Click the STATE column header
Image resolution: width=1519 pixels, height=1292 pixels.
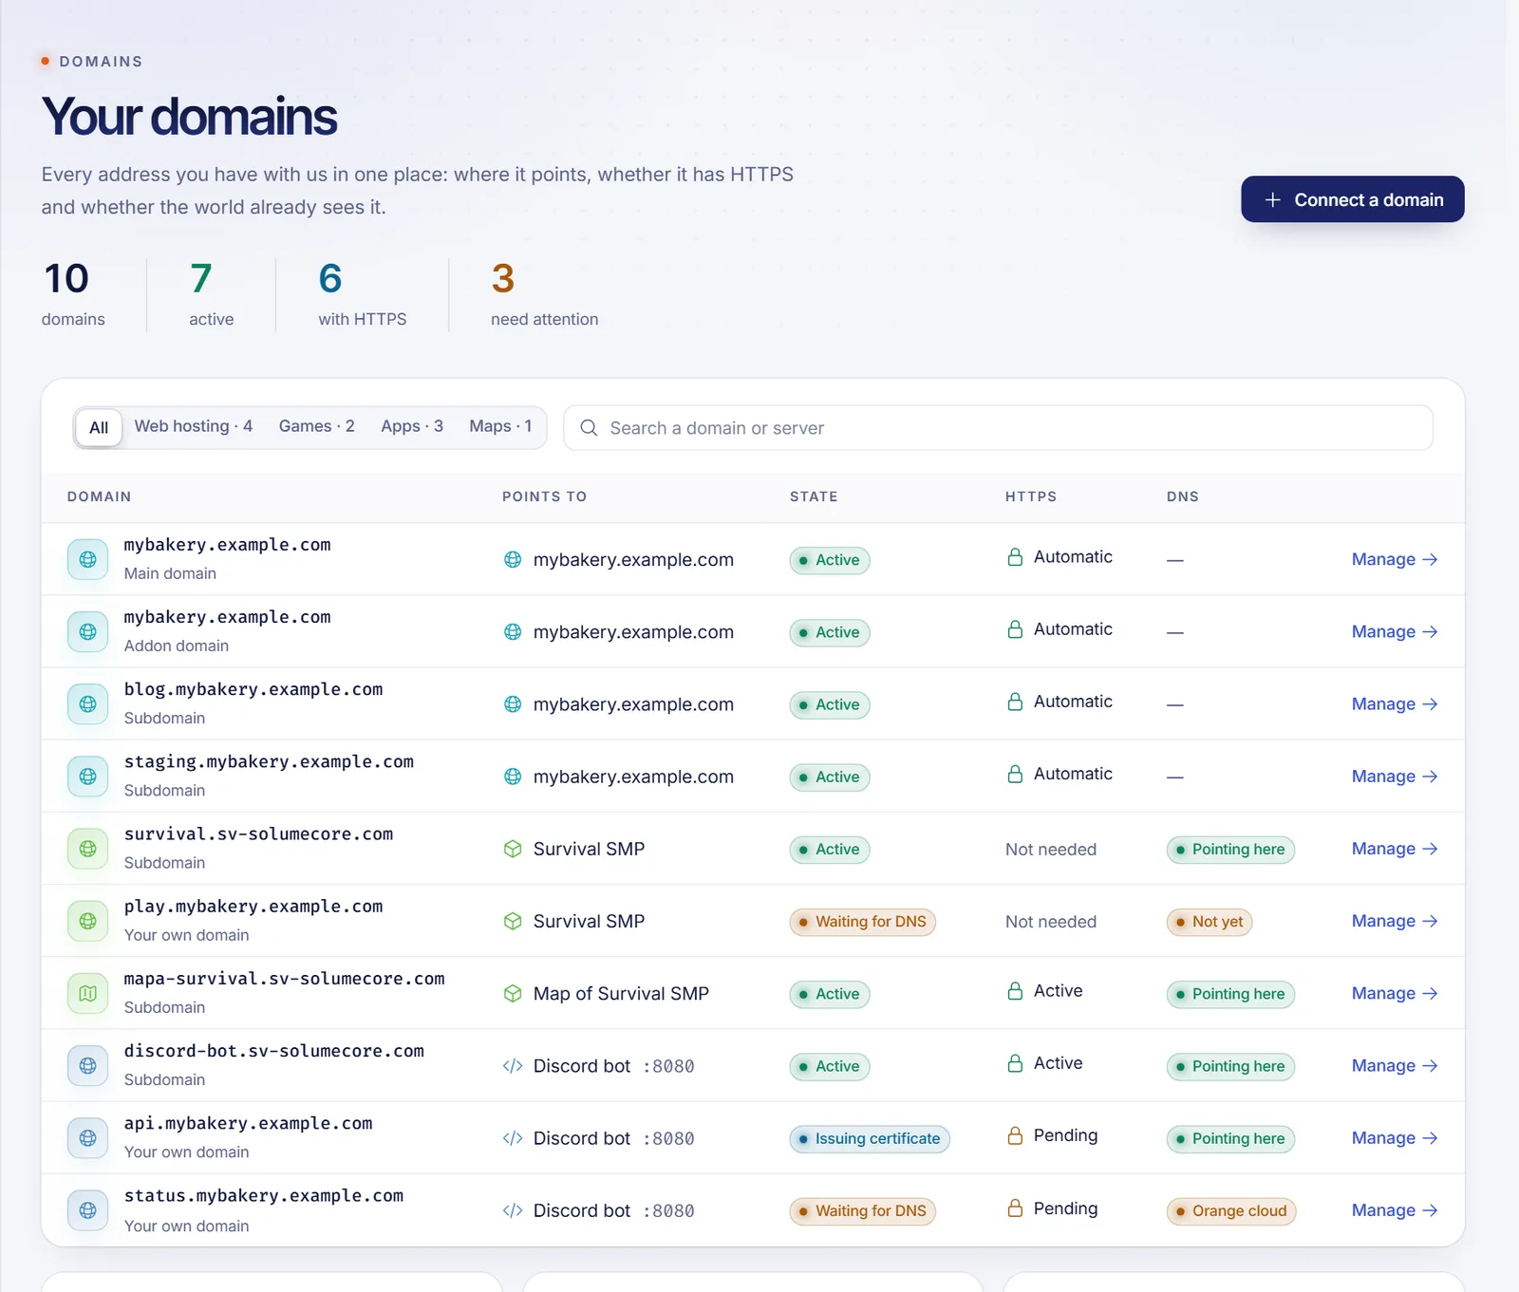pyautogui.click(x=814, y=496)
